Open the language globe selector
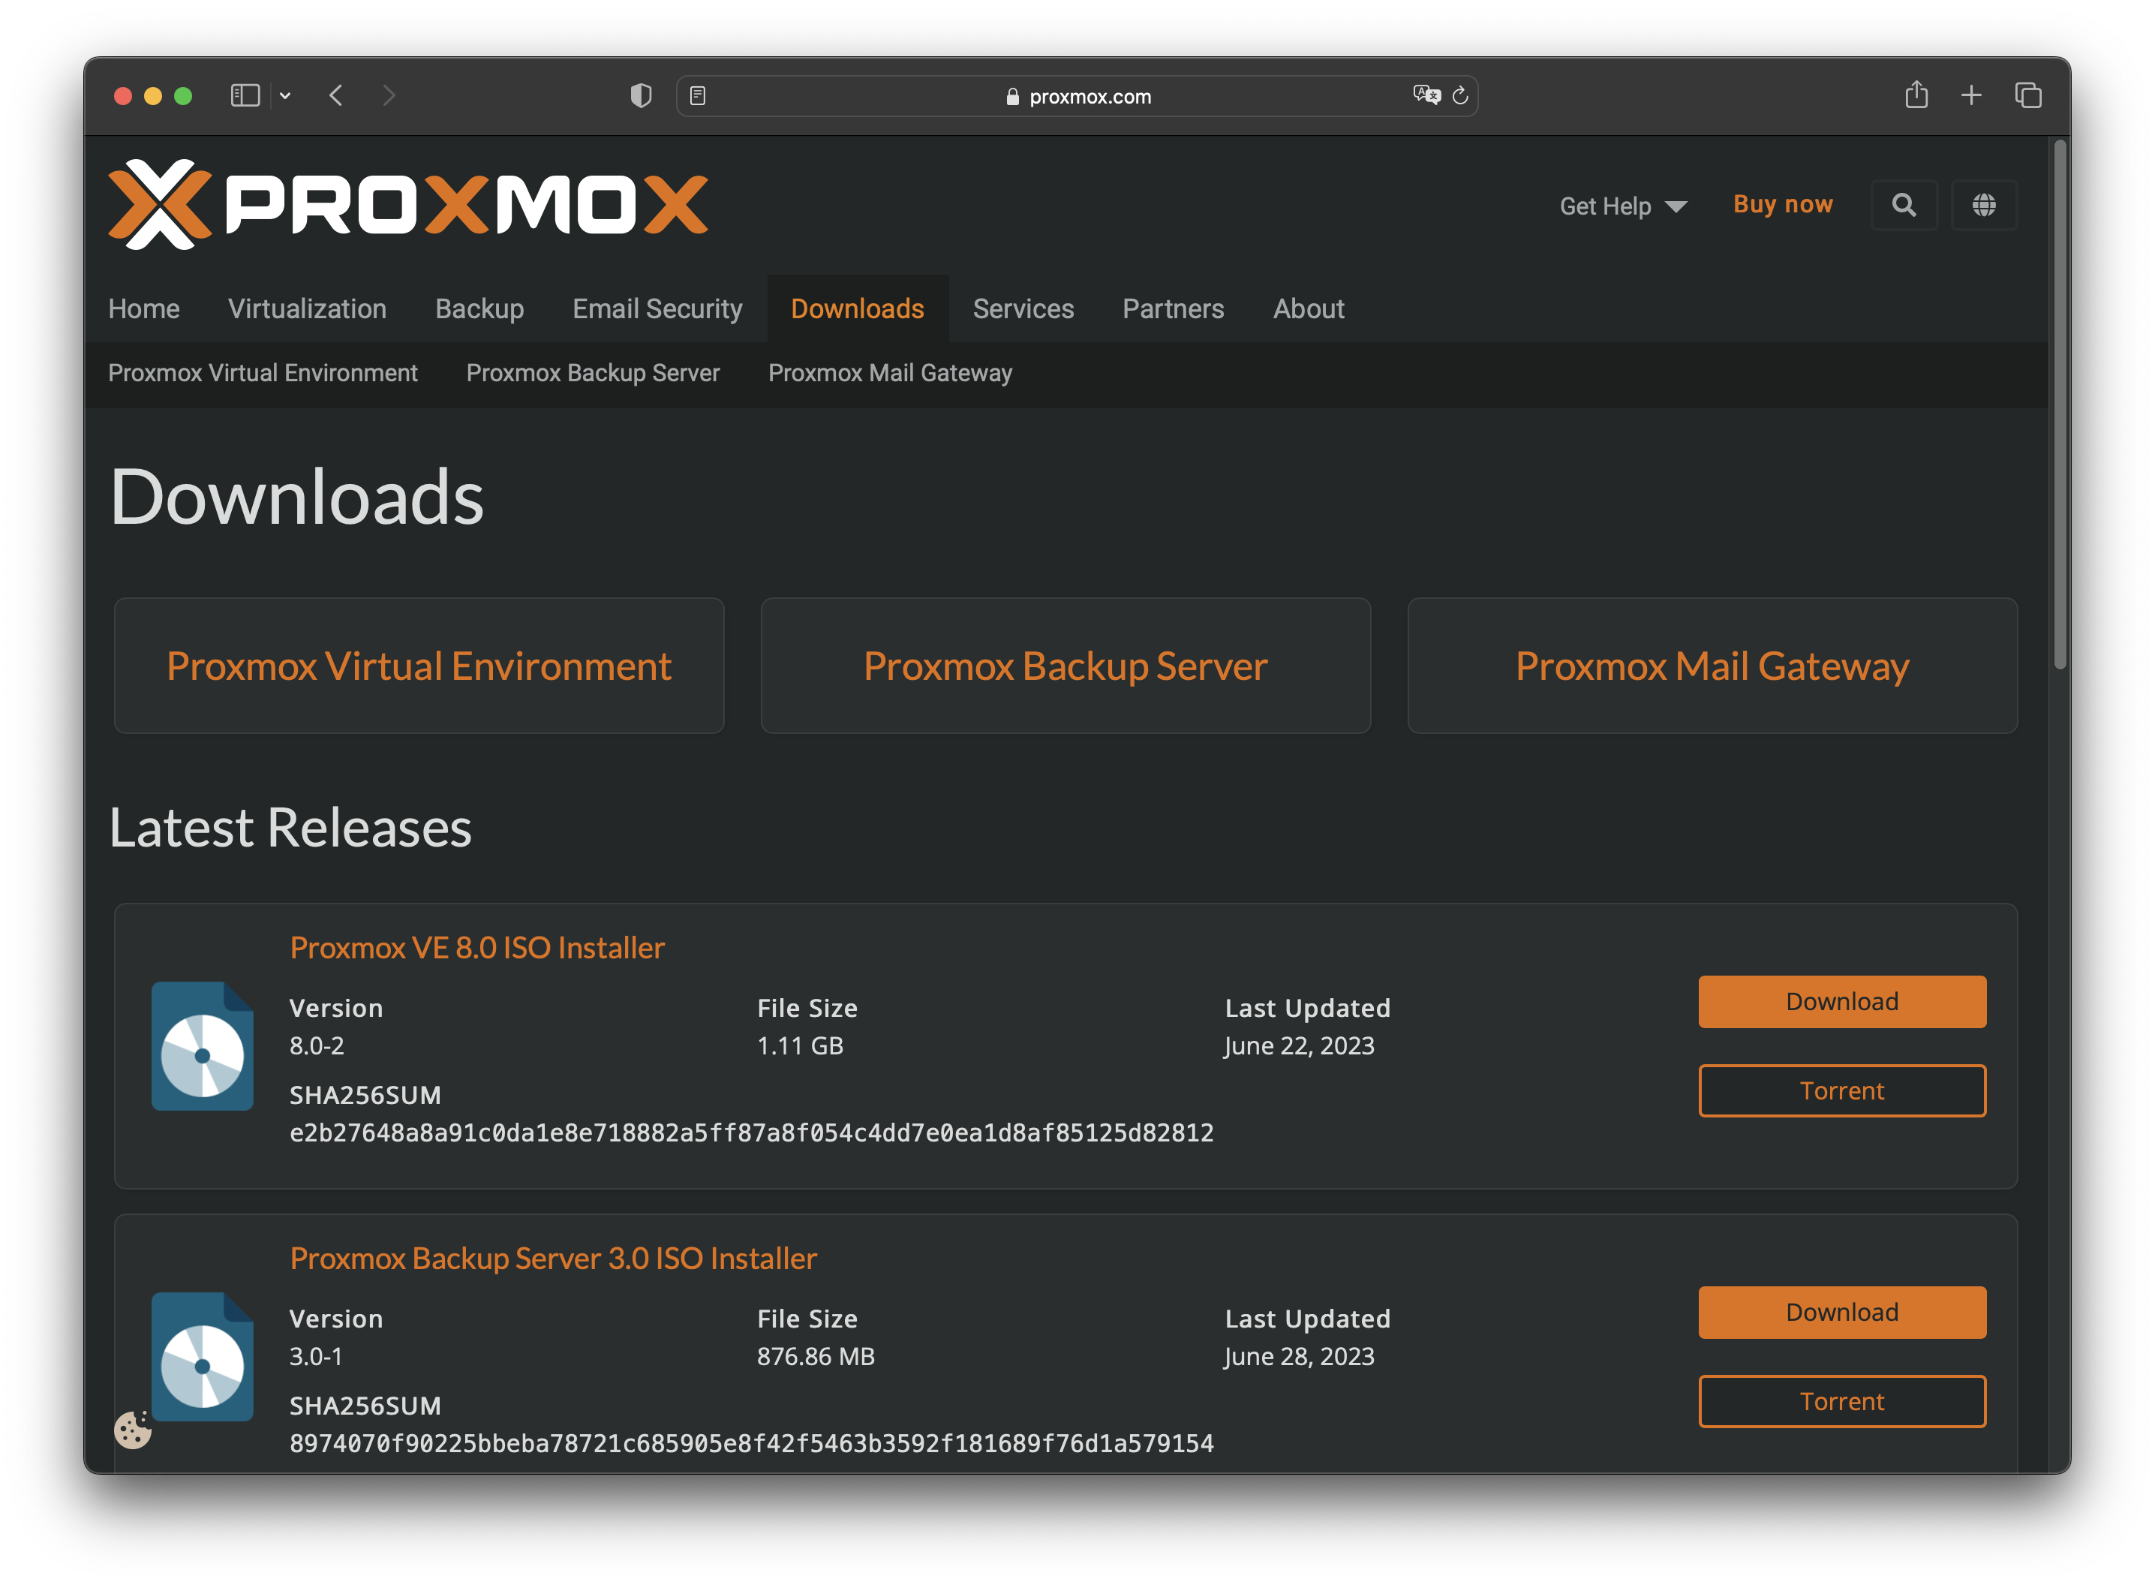This screenshot has height=1585, width=2155. pos(1983,204)
